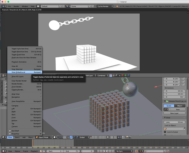The width and height of the screenshot is (189, 153).
Task: Click the New Layer button
Action: (174, 113)
